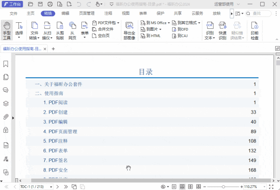
Task: Expand the left navigation panel arrow
Action: [x=13, y=118]
